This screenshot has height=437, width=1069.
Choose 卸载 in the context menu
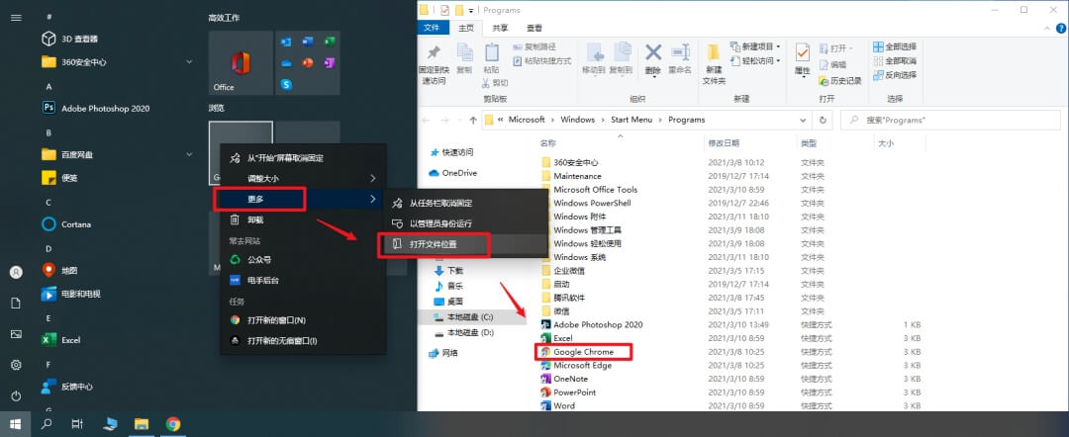[x=303, y=219]
